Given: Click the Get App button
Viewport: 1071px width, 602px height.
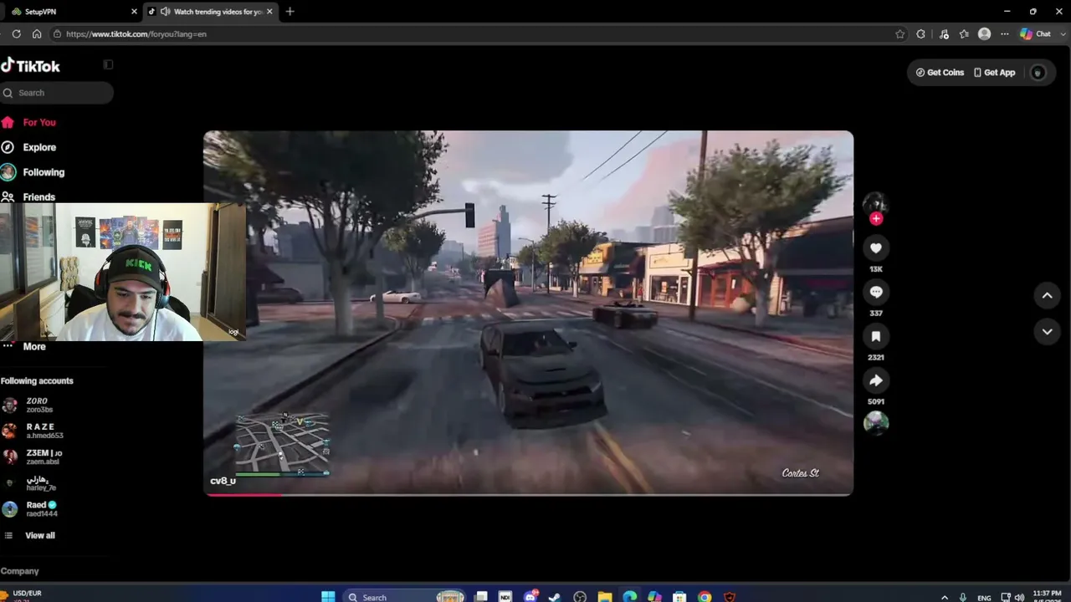Looking at the screenshot, I should tap(994, 73).
